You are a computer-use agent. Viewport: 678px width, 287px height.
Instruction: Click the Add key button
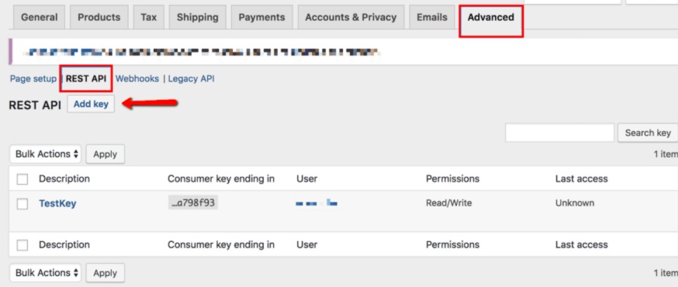point(91,104)
